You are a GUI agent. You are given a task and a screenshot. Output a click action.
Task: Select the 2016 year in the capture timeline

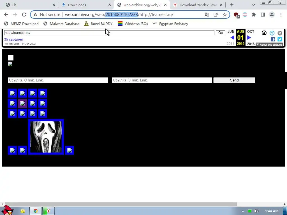pyautogui.click(x=251, y=44)
